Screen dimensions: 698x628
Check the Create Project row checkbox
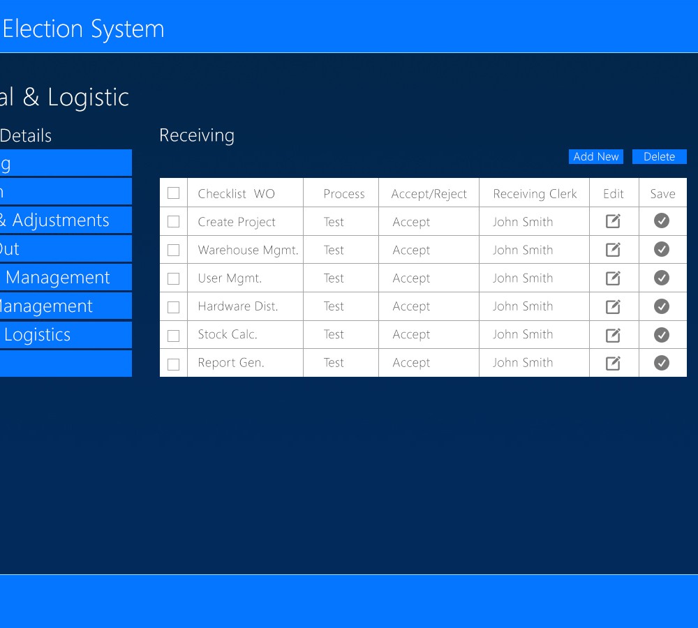point(174,222)
